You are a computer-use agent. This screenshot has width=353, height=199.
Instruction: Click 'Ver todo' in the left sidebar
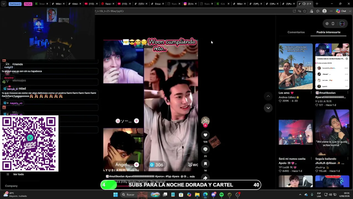point(18,174)
